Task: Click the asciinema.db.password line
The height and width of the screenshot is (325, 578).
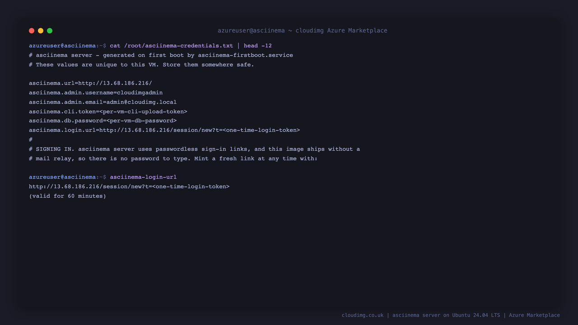Action: coord(103,121)
